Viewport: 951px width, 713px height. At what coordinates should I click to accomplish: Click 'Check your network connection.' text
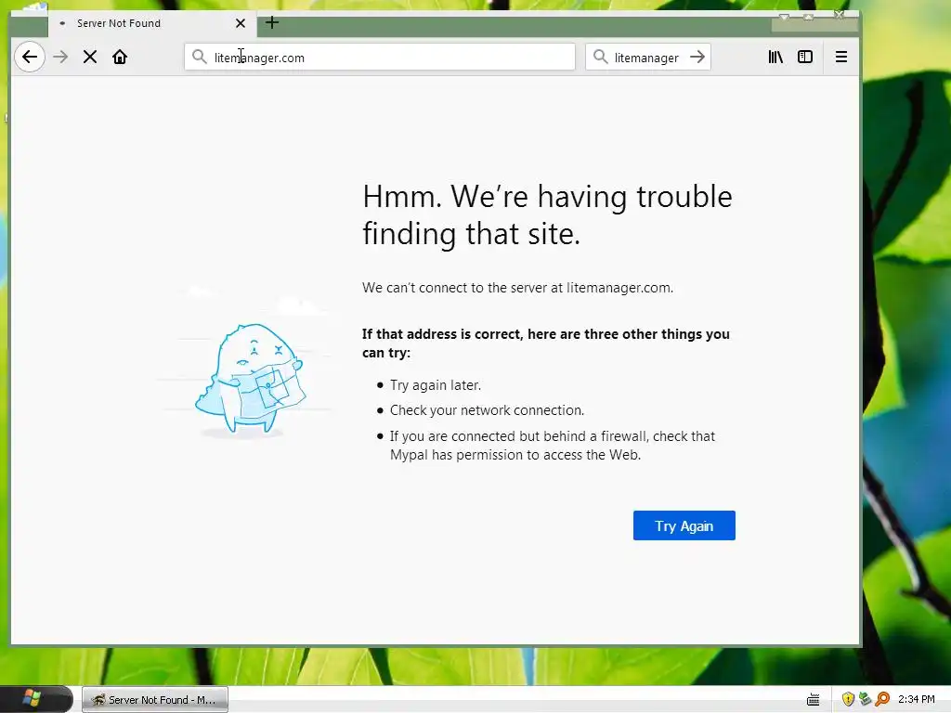coord(487,410)
